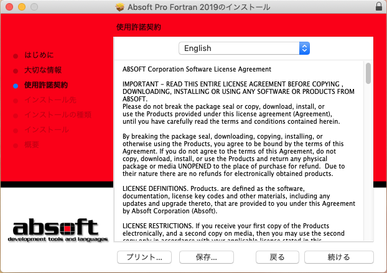Click the blue dropdown arrows stepper
This screenshot has width=387, height=273.
304,48
